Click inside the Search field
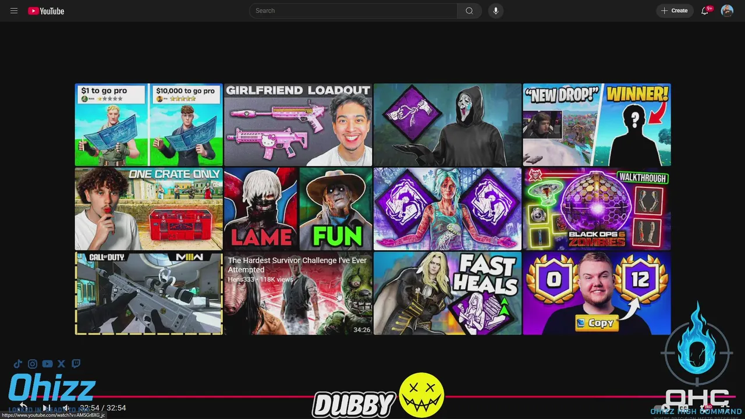This screenshot has height=419, width=745. [x=353, y=10]
